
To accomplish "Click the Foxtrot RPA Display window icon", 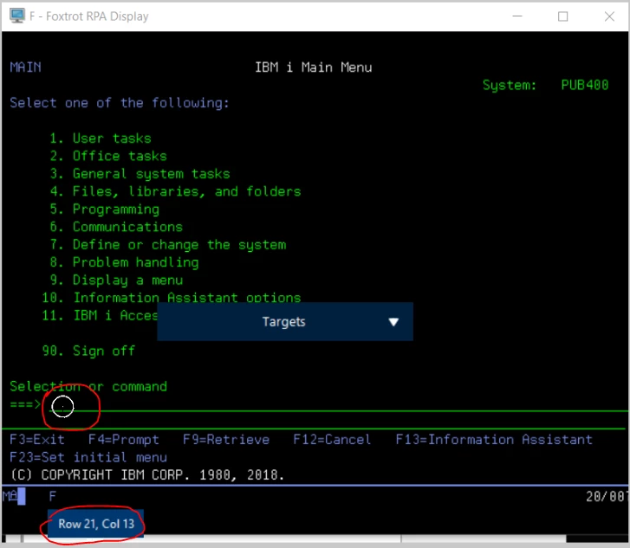I will point(17,16).
